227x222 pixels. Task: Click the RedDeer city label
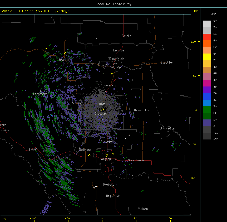(x=116, y=67)
